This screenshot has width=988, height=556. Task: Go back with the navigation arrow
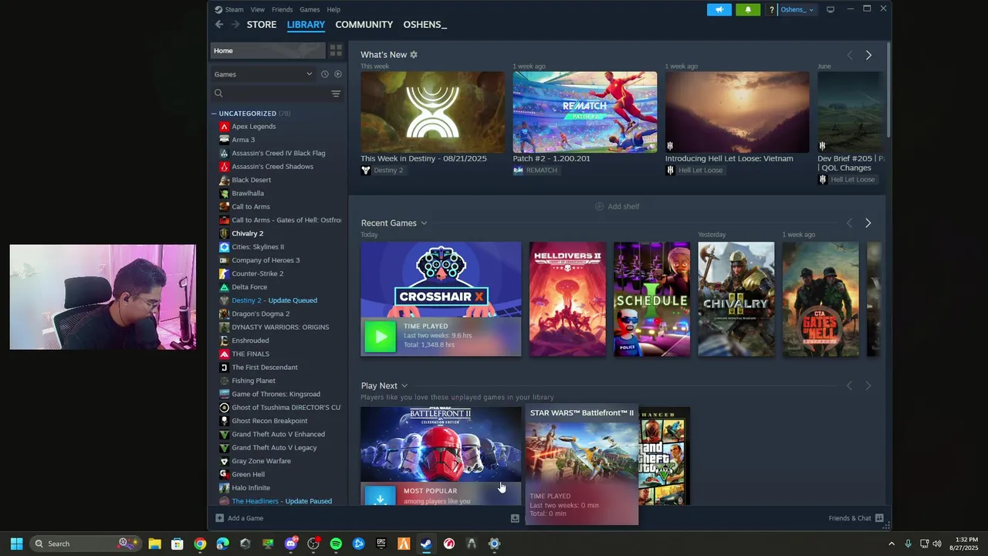[x=219, y=25]
